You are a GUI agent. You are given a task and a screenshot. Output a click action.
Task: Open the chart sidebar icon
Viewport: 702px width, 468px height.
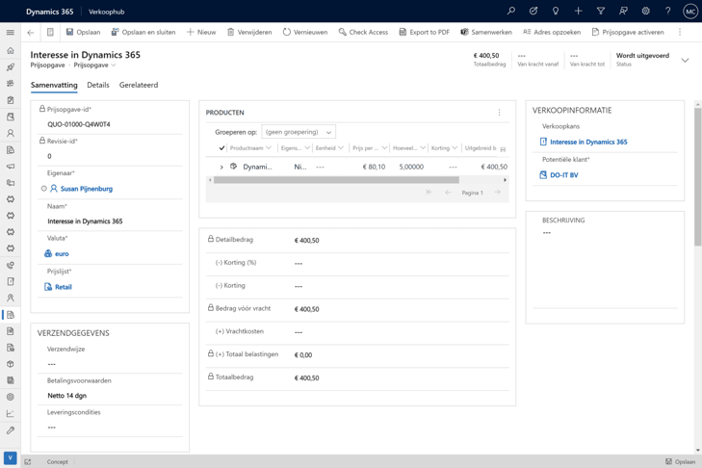(11, 413)
